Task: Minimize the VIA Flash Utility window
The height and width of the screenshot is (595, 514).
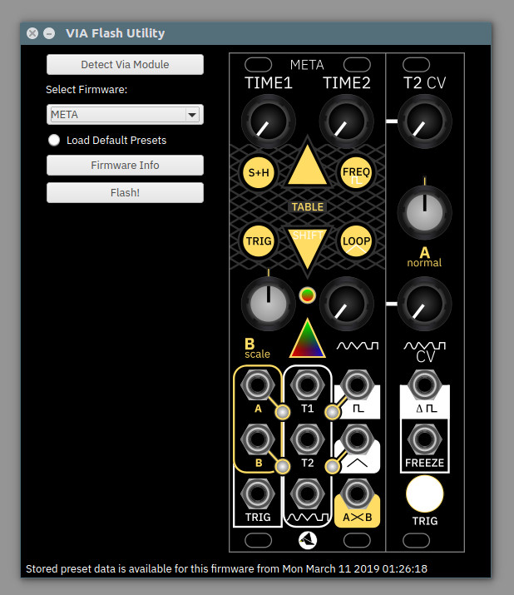Action: pyautogui.click(x=49, y=33)
